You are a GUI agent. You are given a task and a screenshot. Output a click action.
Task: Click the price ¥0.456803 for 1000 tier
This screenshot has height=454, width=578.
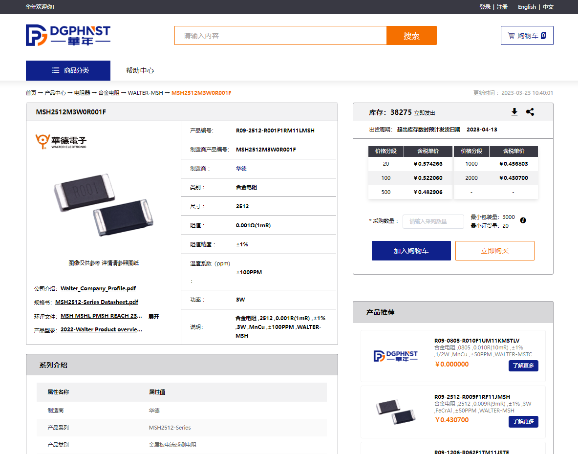point(514,164)
